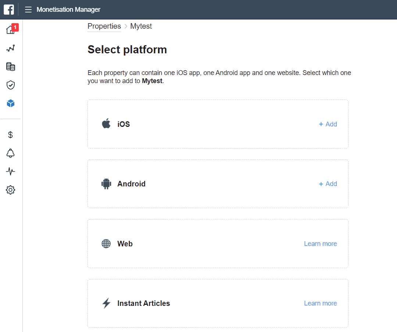Open the stacked coins icon in sidebar
This screenshot has height=332, width=397.
[11, 67]
